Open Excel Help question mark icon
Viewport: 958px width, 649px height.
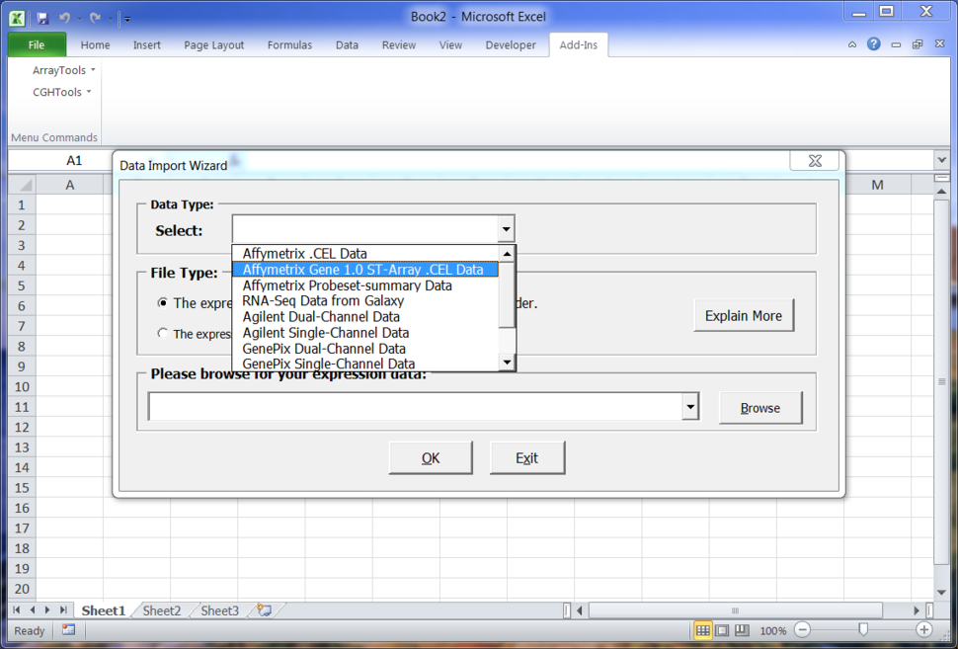tap(874, 44)
